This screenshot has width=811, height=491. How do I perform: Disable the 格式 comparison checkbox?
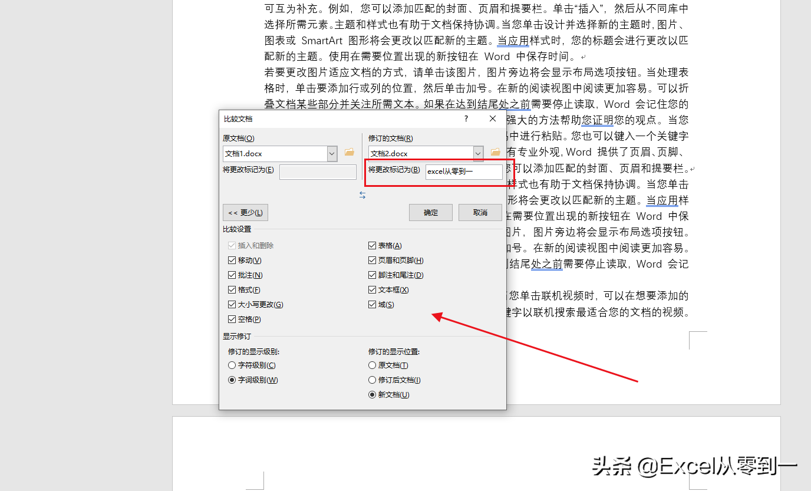coord(232,290)
